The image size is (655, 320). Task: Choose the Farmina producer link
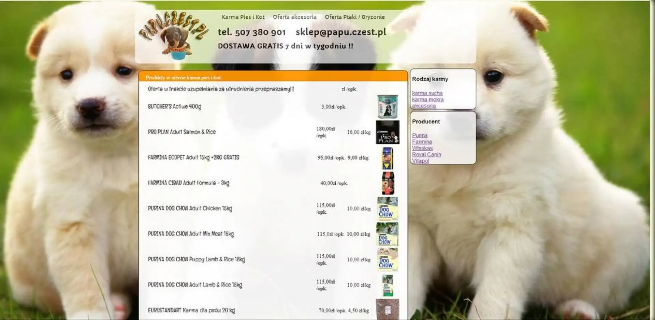(x=422, y=142)
